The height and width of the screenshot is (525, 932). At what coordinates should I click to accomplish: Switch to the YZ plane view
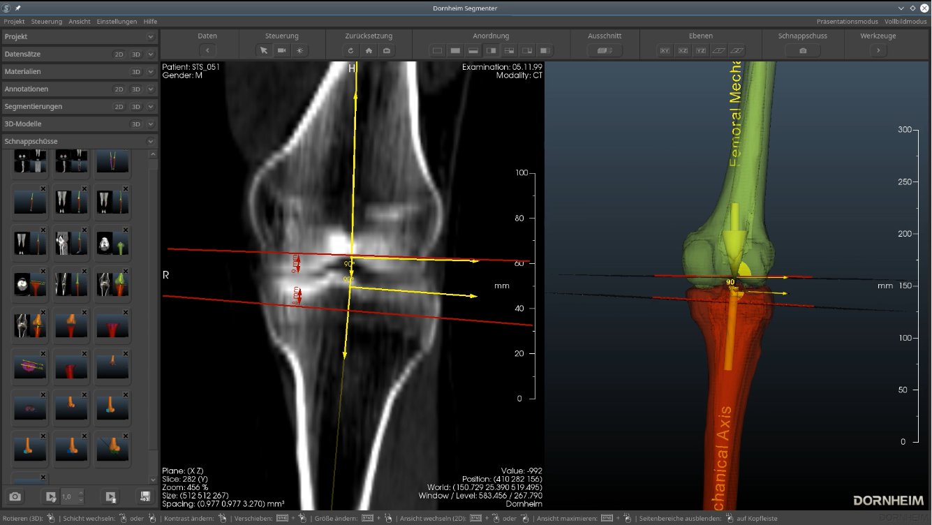pos(701,50)
